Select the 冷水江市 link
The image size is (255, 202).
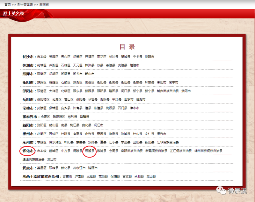point(79,168)
